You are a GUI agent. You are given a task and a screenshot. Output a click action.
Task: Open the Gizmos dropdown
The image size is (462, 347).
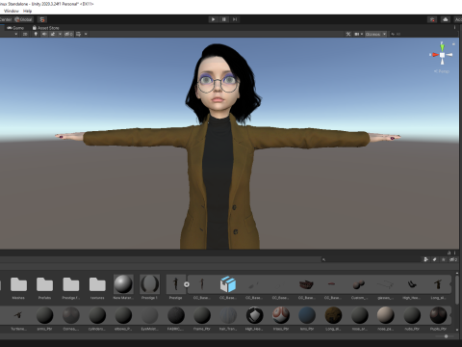tap(375, 34)
